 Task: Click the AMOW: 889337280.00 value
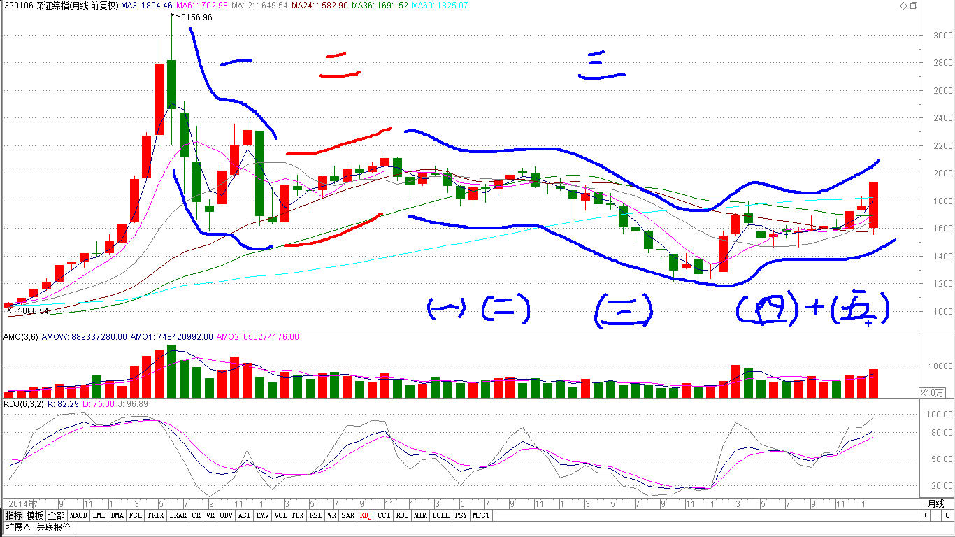[85, 337]
